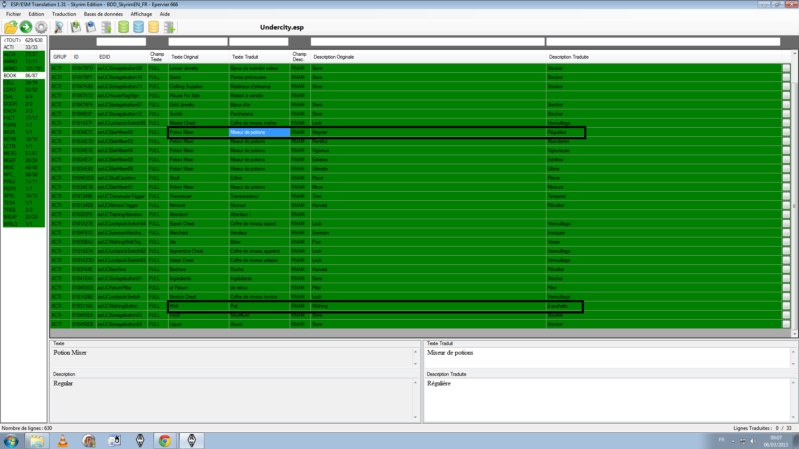Show hidden tray icons arrow
This screenshot has height=449, width=799.
point(733,441)
